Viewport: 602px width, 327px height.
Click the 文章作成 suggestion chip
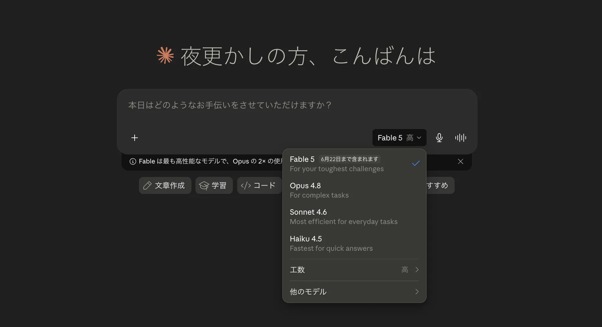click(165, 186)
